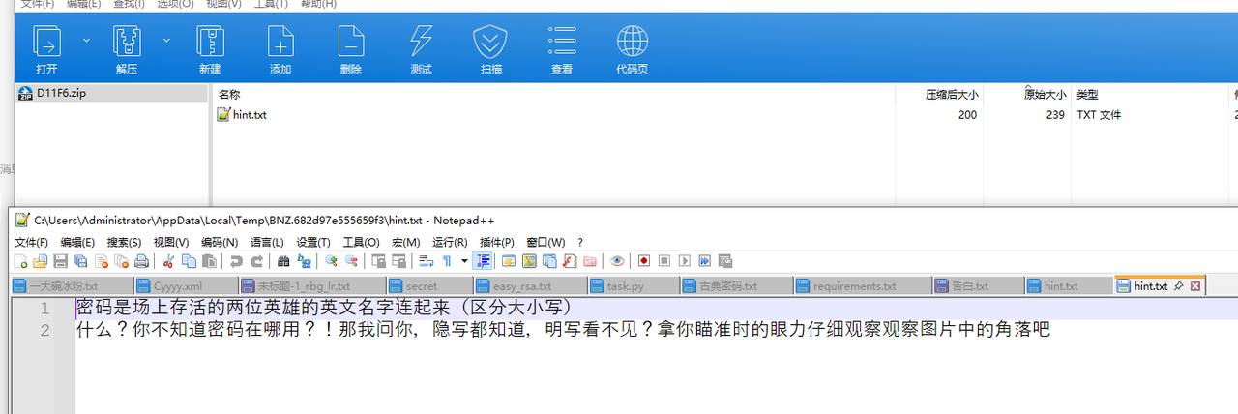Toggle show all characters (¶) icon
This screenshot has width=1238, height=414.
point(447,261)
